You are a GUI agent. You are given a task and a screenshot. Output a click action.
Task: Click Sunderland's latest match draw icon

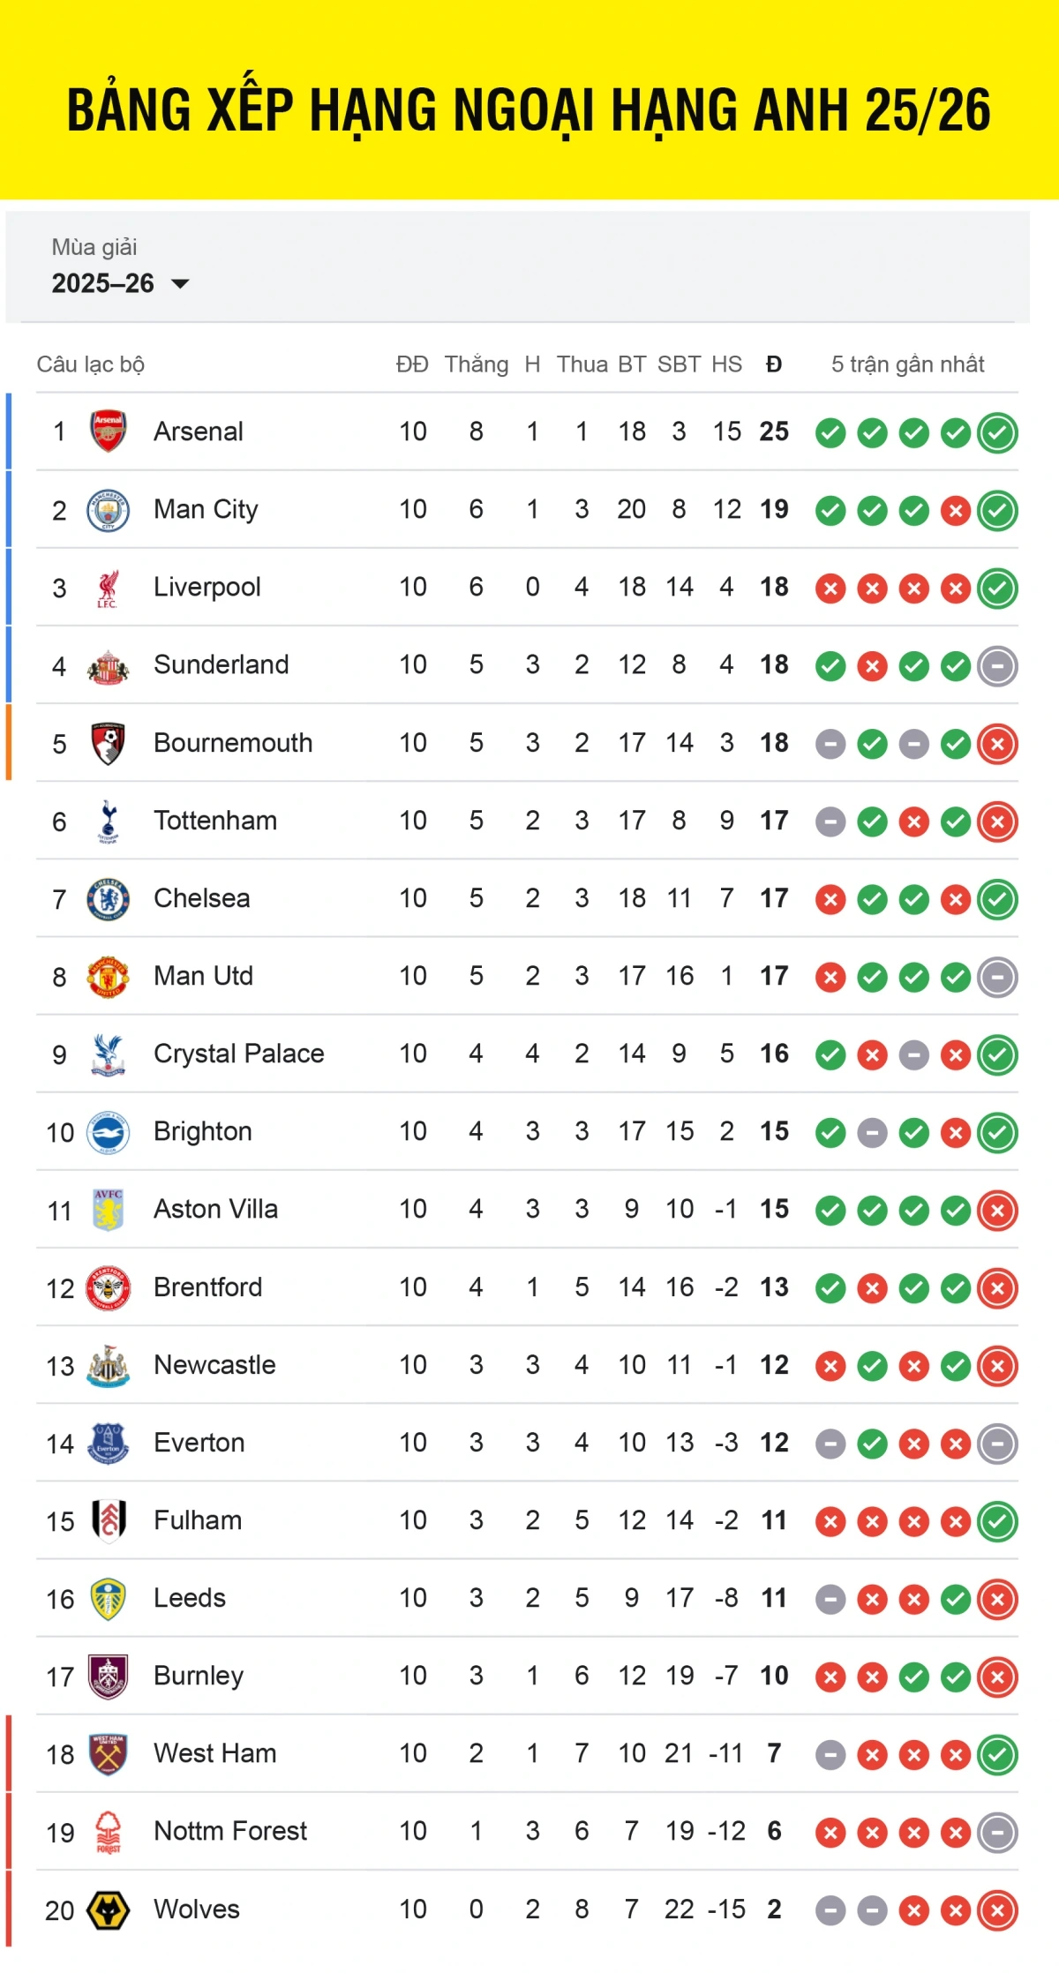tap(997, 666)
